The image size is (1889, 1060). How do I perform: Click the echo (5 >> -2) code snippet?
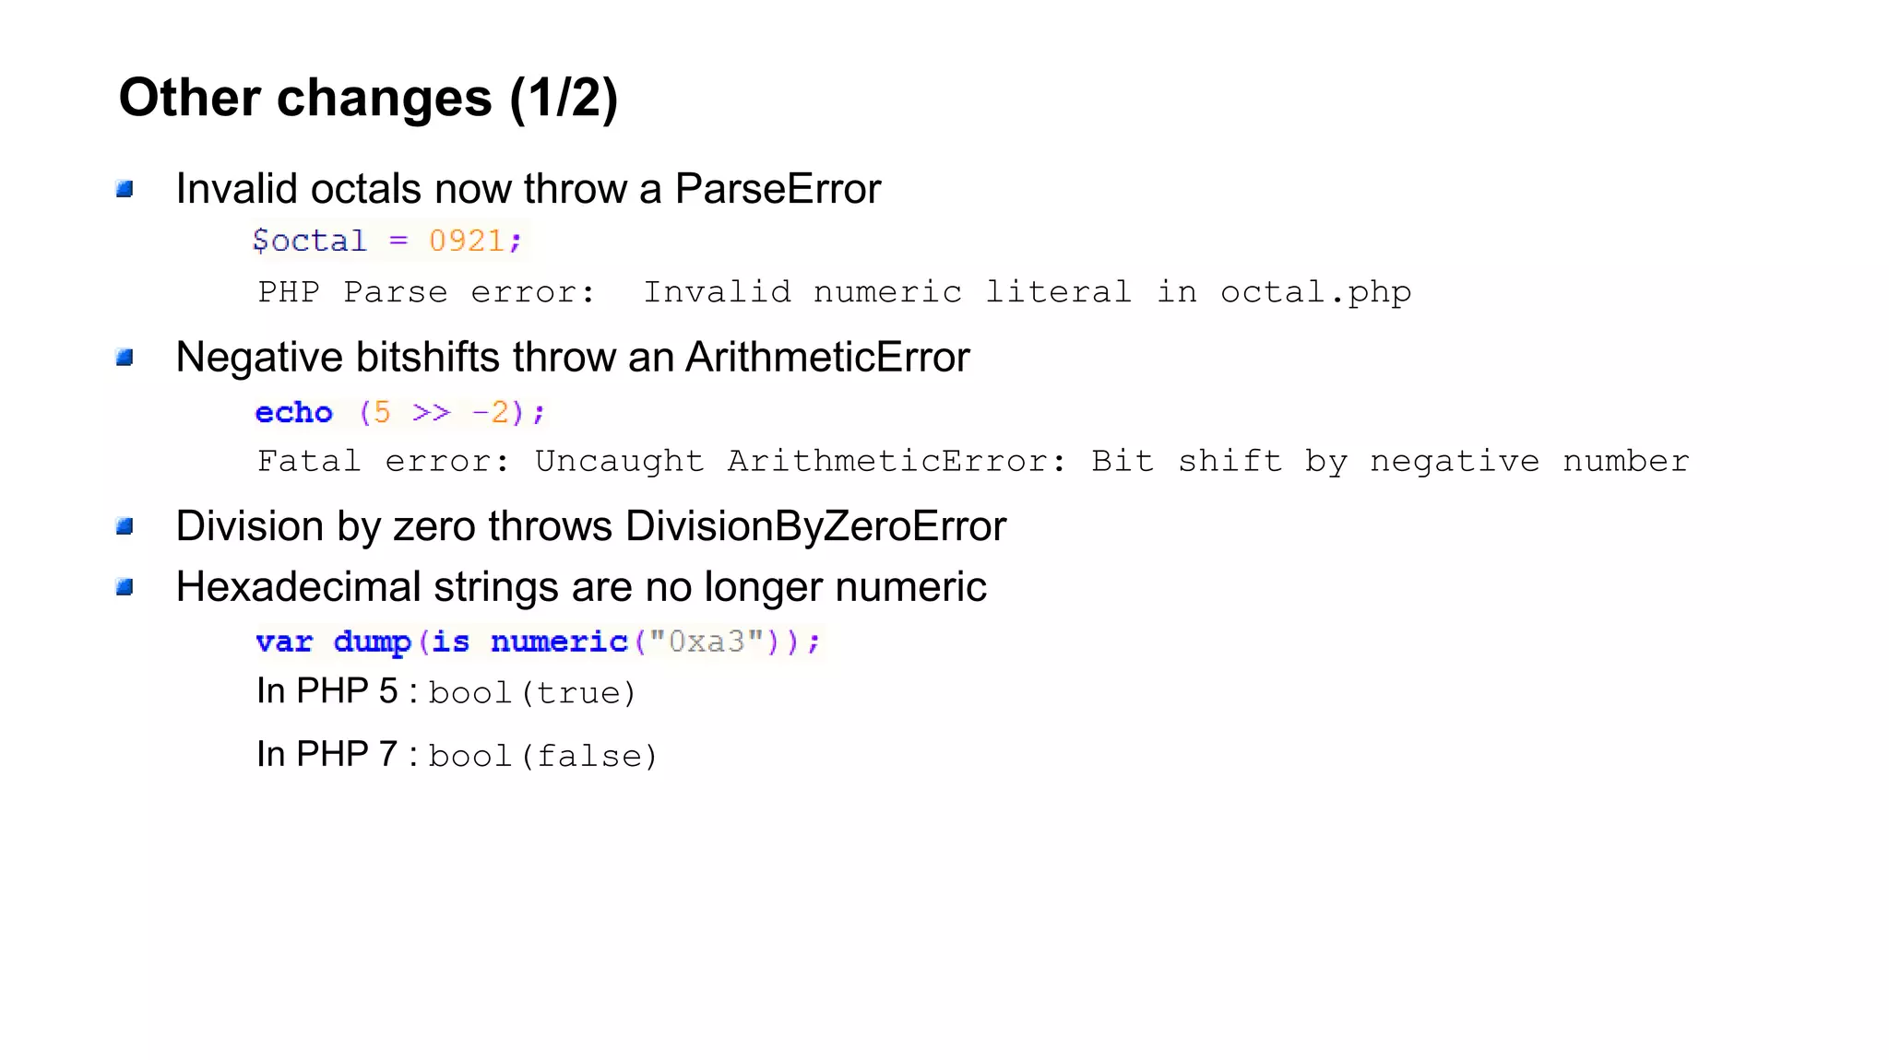click(400, 412)
